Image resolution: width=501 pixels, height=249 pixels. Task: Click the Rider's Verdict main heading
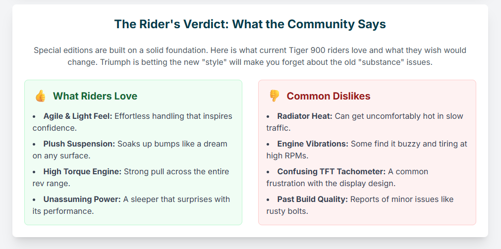(x=250, y=24)
